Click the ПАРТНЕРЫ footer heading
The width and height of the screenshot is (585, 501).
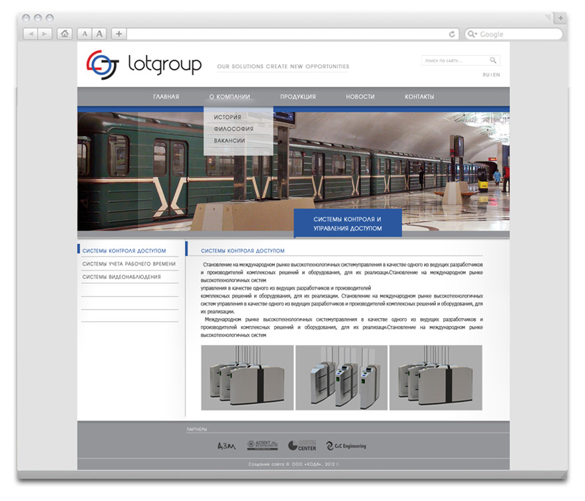197,429
